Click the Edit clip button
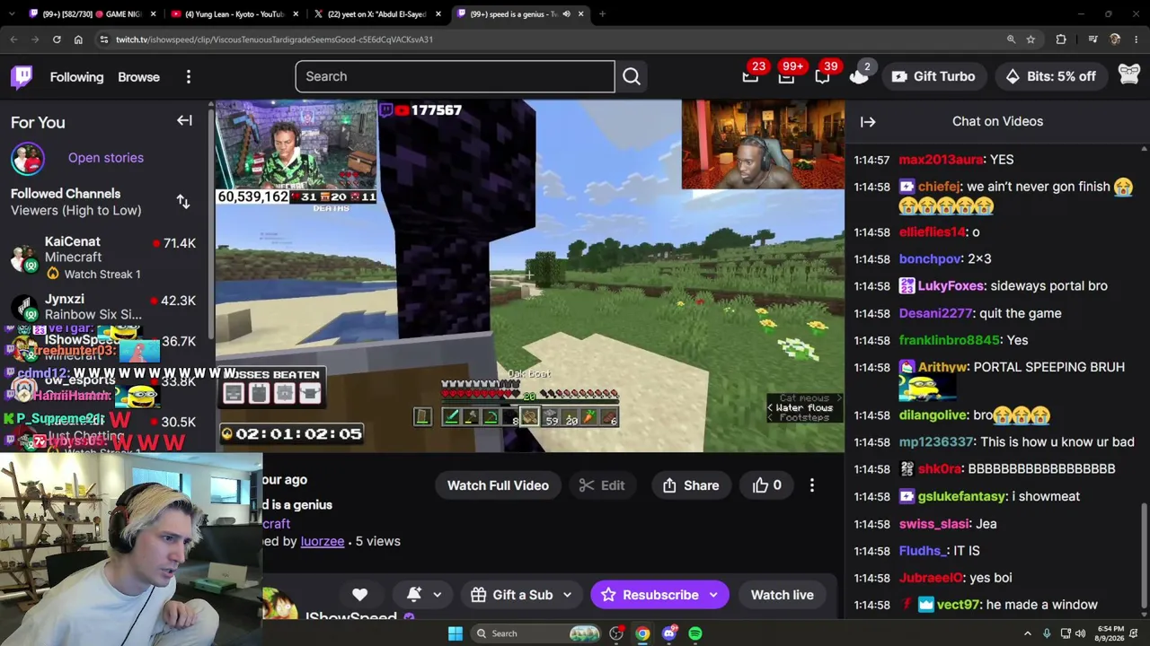 (x=602, y=485)
